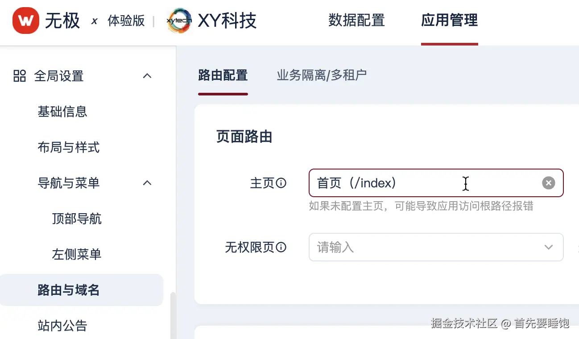Open the 顶部导航 menu item
The width and height of the screenshot is (579, 339).
(x=77, y=219)
